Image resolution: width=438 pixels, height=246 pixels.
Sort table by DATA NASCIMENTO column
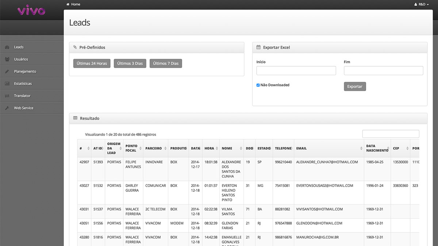point(377,148)
